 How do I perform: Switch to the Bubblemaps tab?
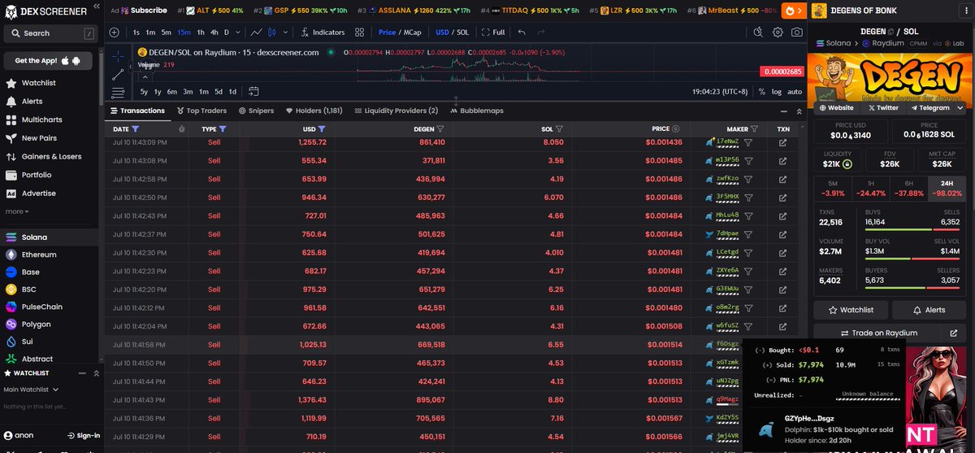tap(475, 111)
